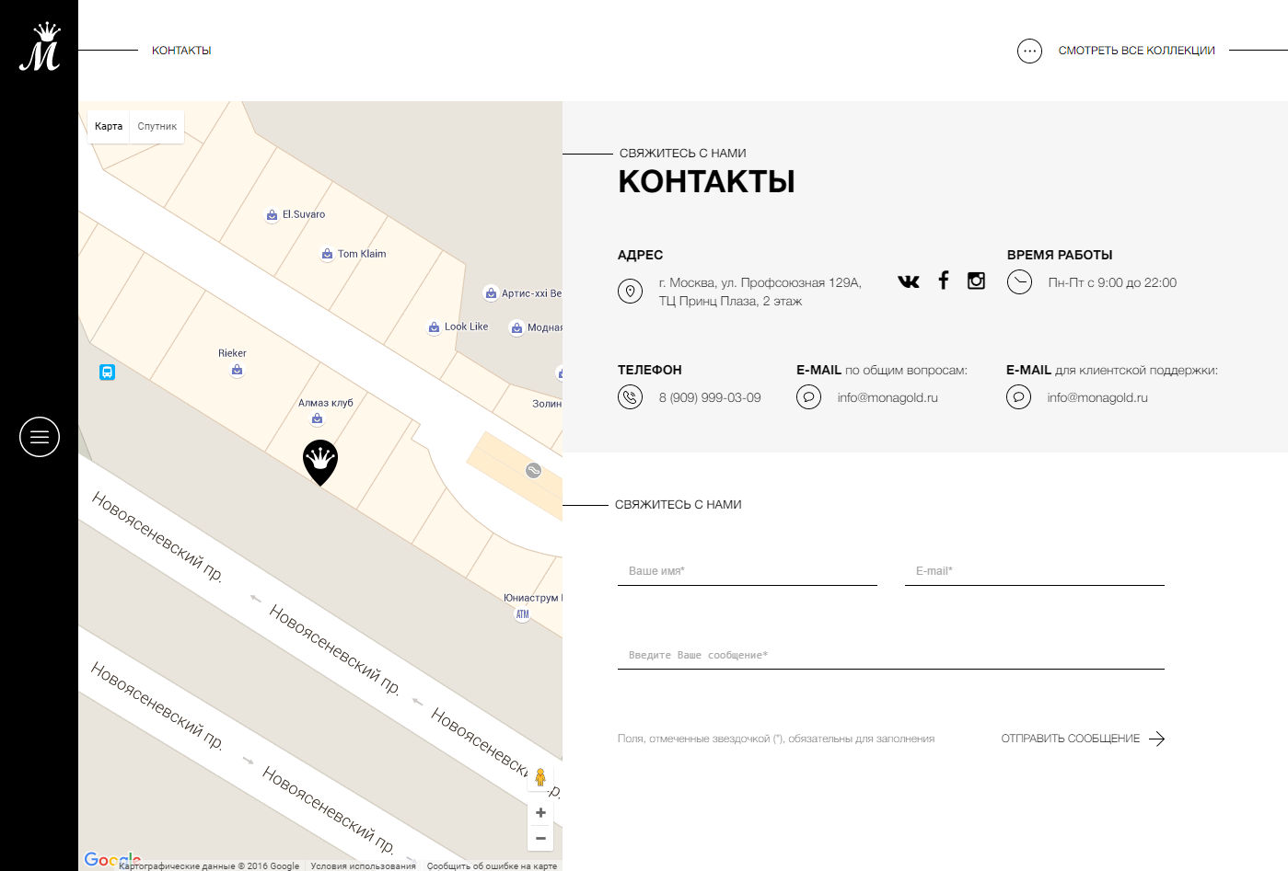The height and width of the screenshot is (871, 1288).
Task: Click the crown map marker pin
Action: tap(320, 463)
